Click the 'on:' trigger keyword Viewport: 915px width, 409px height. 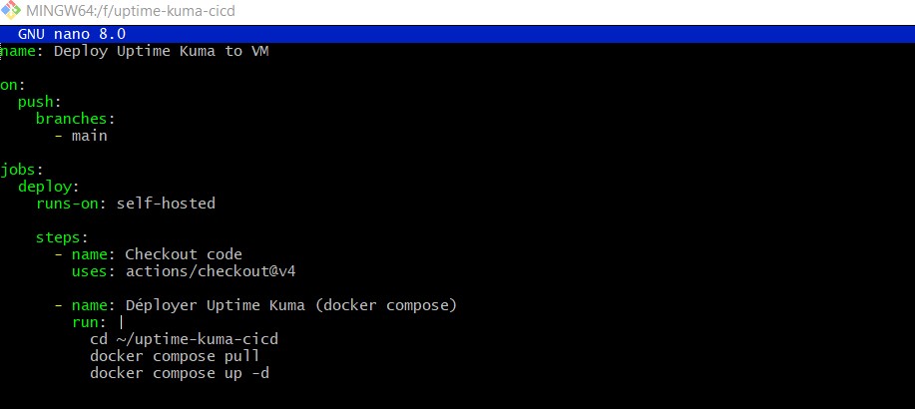tap(8, 85)
